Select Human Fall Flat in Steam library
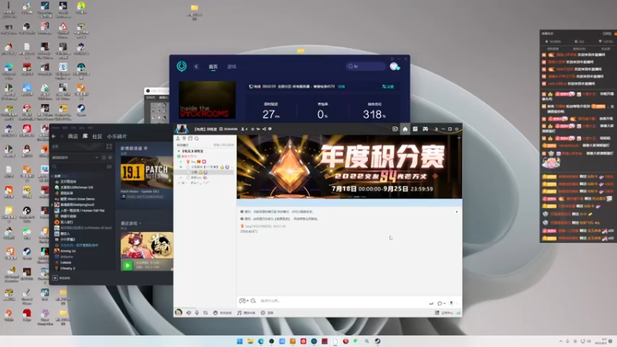 coord(79,211)
